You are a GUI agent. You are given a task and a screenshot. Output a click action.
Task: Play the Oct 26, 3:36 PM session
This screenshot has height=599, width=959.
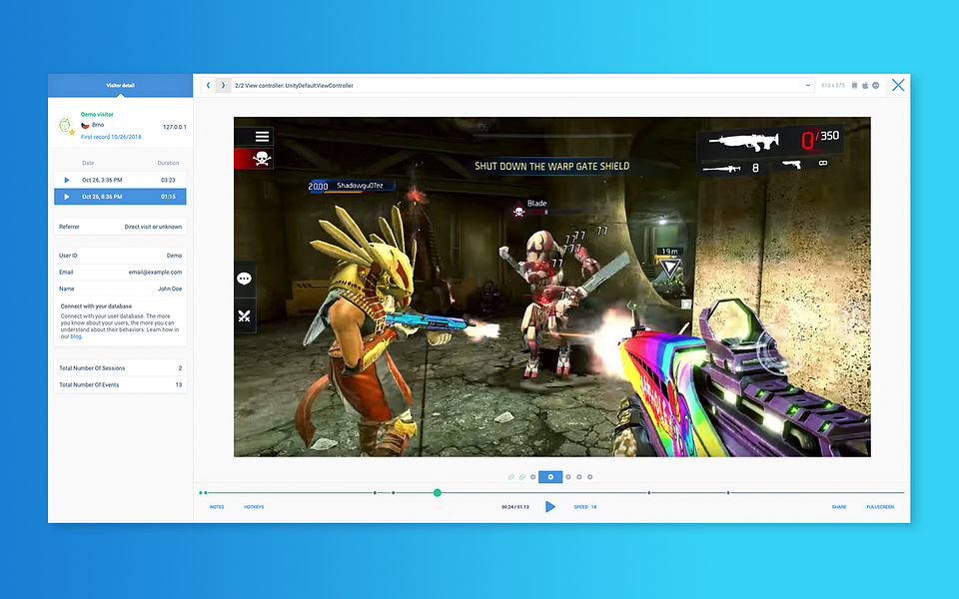(x=67, y=180)
